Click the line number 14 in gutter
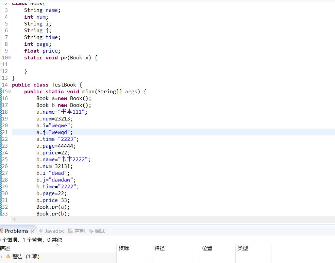This screenshot has width=335, height=263. (x=5, y=84)
